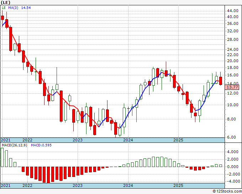Click the 20.00 price axis label
This screenshot has width=242, height=194.
click(x=232, y=61)
